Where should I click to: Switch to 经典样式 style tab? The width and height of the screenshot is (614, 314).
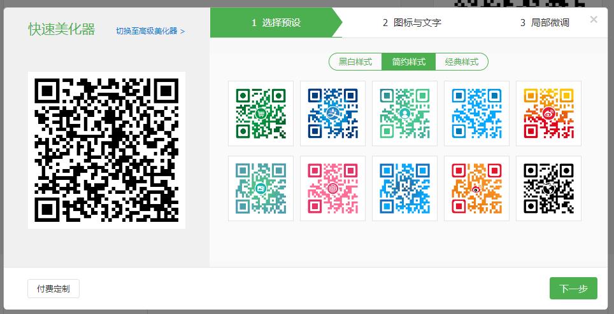[462, 62]
